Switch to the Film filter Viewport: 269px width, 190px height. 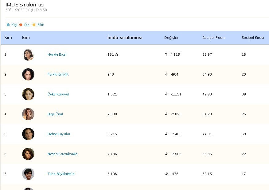(x=41, y=25)
